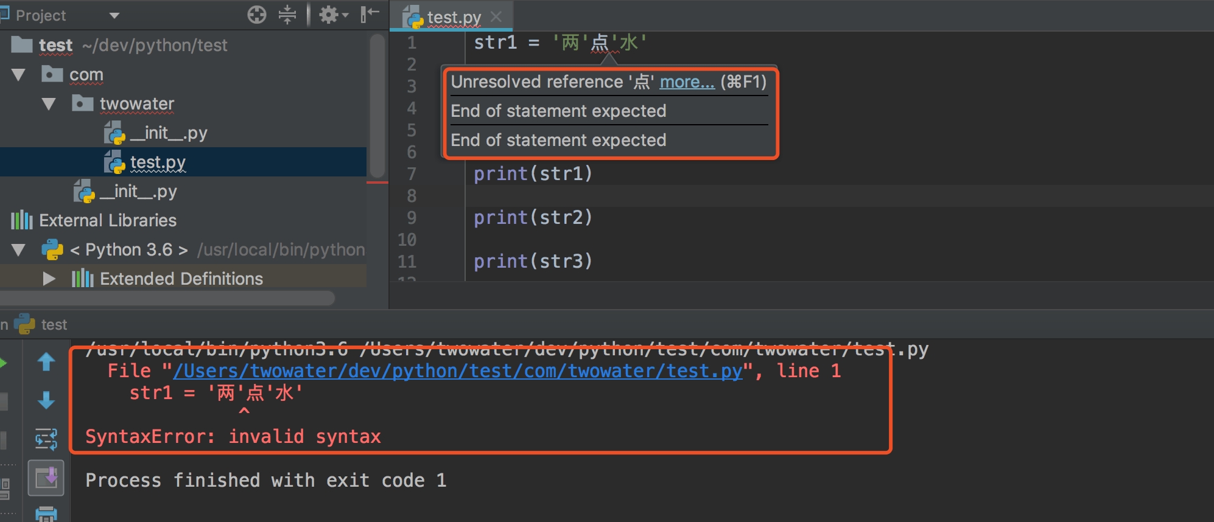The image size is (1214, 522).
Task: Click the blue up arrow in Run panel
Action: [x=46, y=362]
